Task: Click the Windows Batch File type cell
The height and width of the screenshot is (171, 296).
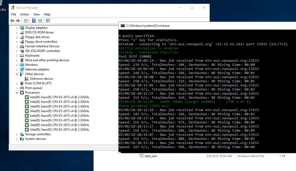Action: [251, 156]
